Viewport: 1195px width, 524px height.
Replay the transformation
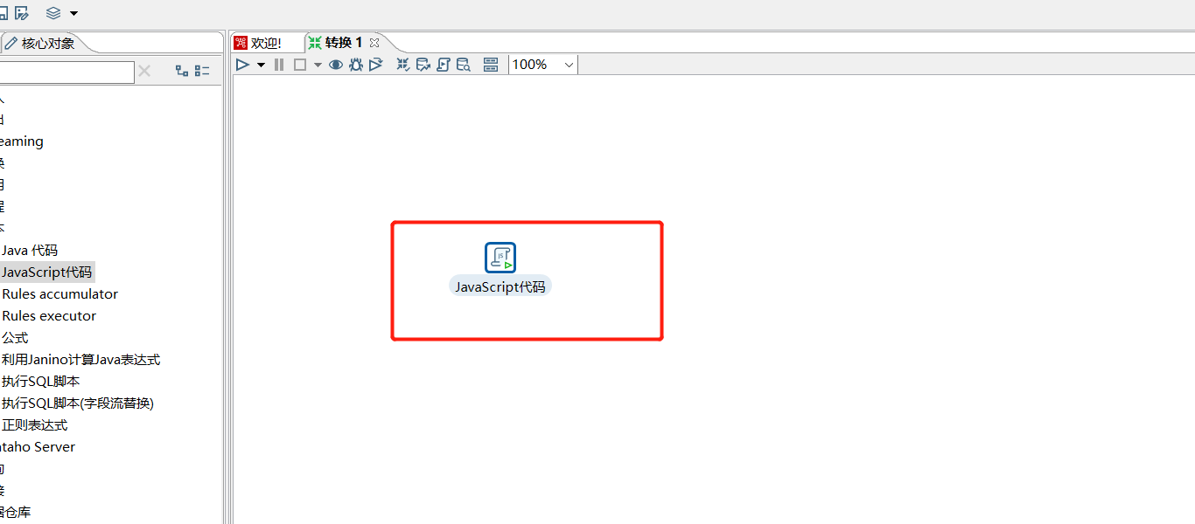(x=375, y=65)
